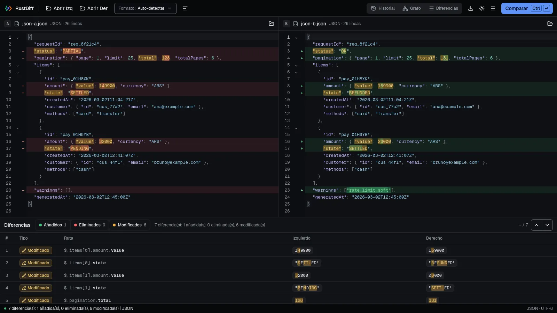Collapse the items fold at line 5 left editor

click(17, 65)
